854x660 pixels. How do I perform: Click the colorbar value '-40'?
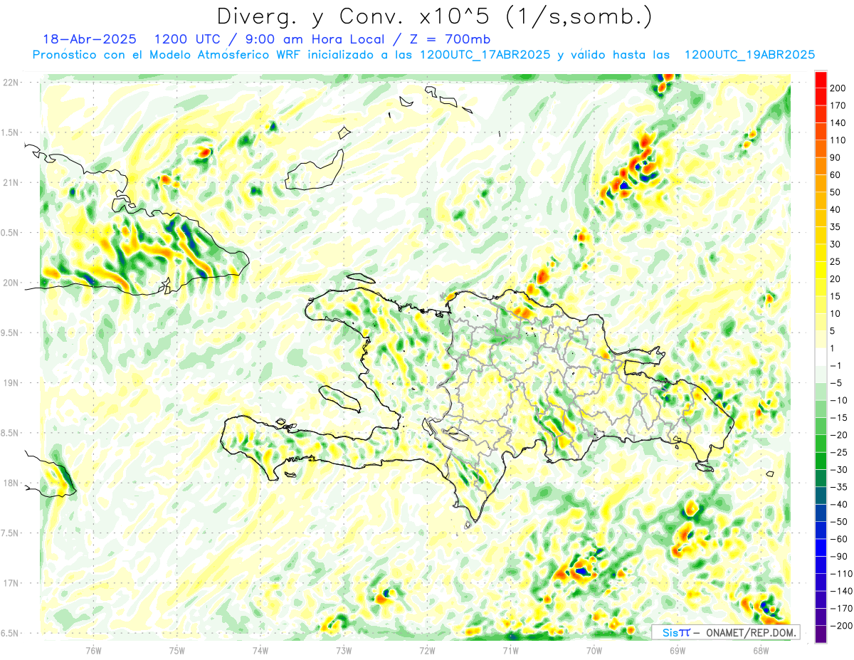click(838, 504)
